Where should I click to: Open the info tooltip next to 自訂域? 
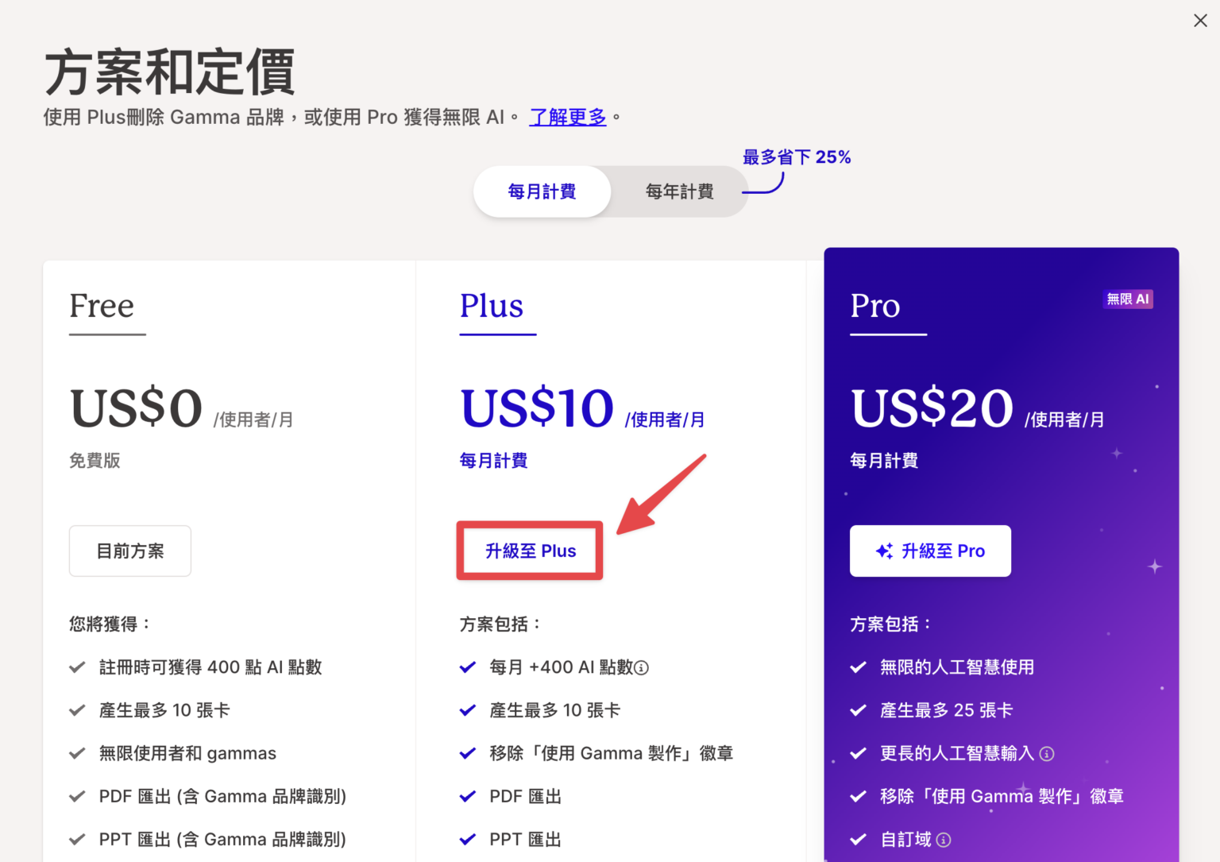(x=944, y=839)
